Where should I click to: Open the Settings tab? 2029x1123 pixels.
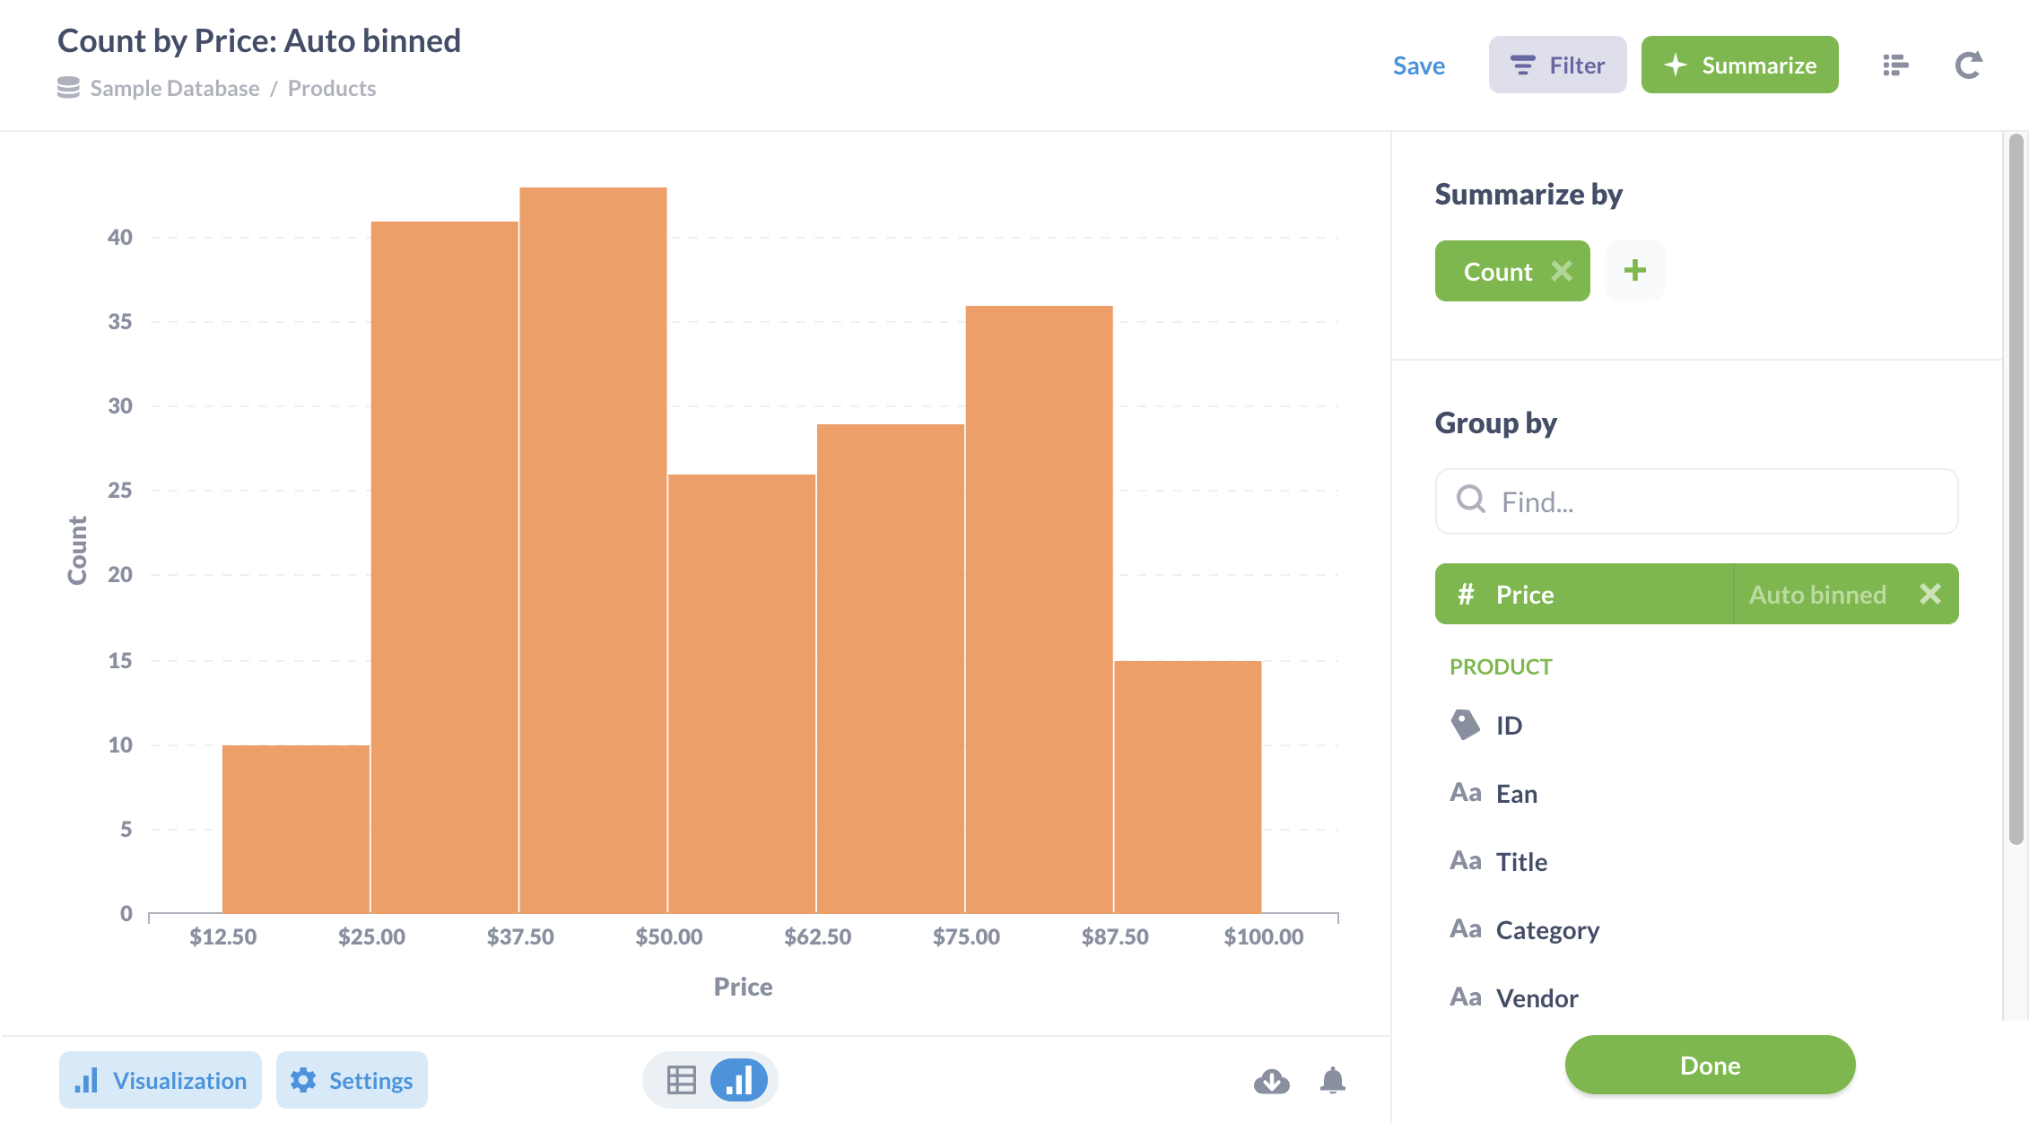pyautogui.click(x=352, y=1082)
